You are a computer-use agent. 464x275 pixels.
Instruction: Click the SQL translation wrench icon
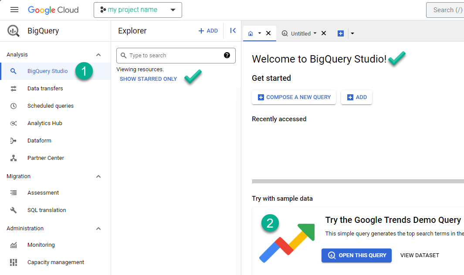pos(14,210)
